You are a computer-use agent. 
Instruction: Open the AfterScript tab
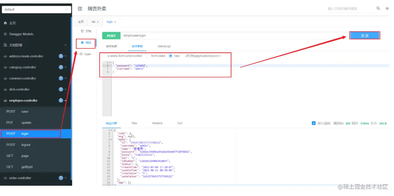164,46
